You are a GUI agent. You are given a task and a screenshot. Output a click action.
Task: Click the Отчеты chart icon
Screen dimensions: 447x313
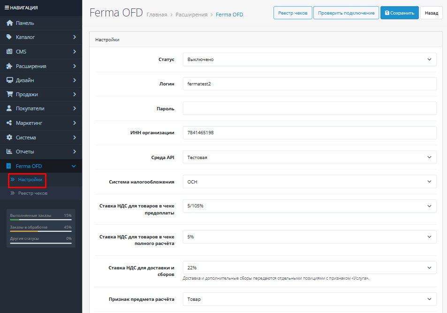click(9, 152)
